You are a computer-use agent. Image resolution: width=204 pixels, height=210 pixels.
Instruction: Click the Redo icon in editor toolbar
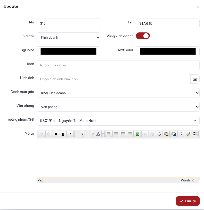(49, 134)
